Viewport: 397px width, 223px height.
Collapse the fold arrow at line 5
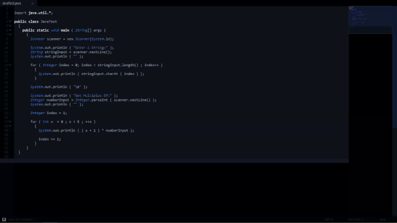(10, 26)
